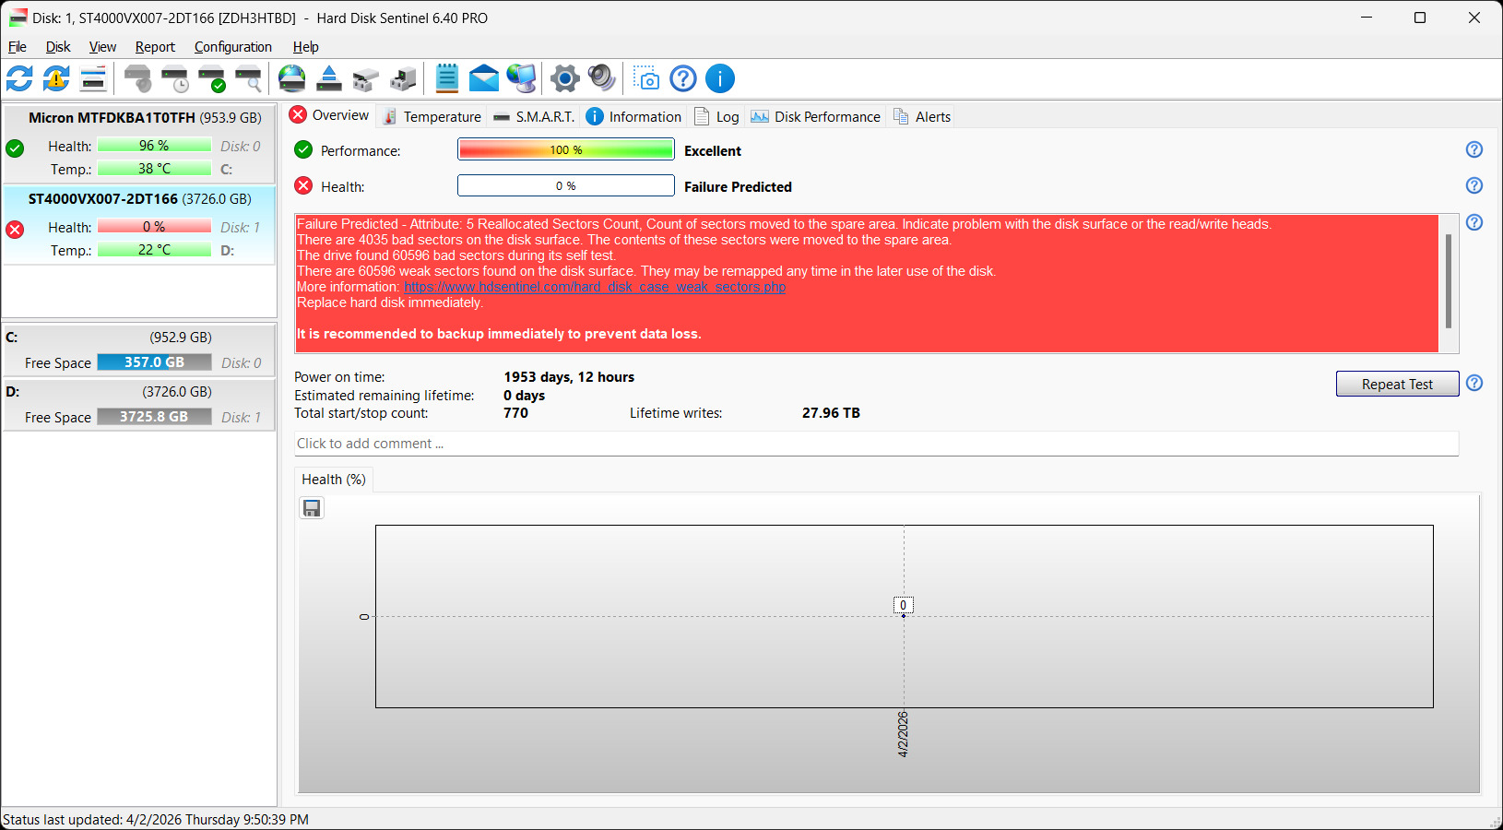Open configuration with the gear icon
The height and width of the screenshot is (830, 1503).
565,78
